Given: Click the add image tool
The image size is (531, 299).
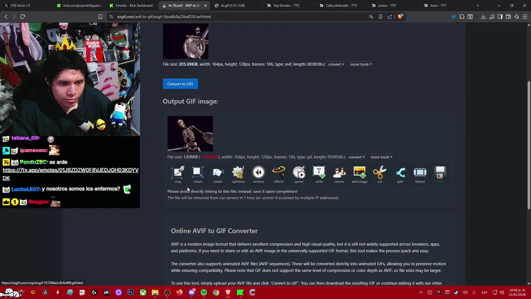Looking at the screenshot, I should tap(359, 174).
